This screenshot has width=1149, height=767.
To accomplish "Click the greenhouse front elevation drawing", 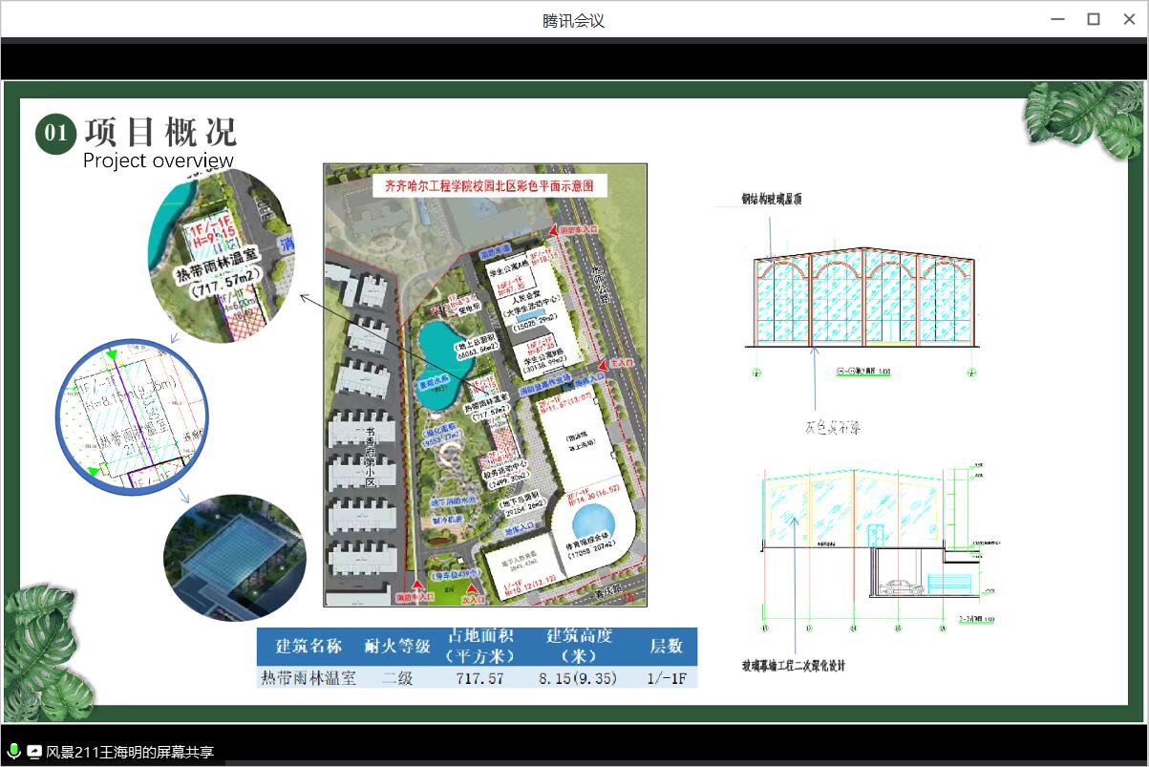I will point(864,297).
